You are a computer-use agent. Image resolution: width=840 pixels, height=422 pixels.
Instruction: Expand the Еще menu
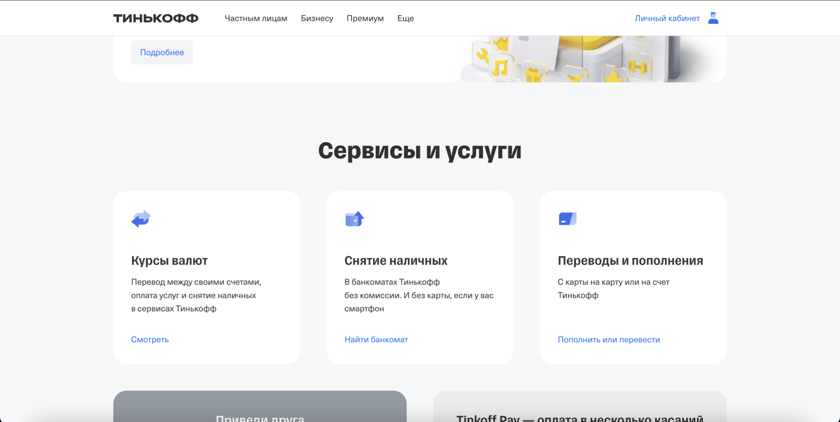[405, 18]
